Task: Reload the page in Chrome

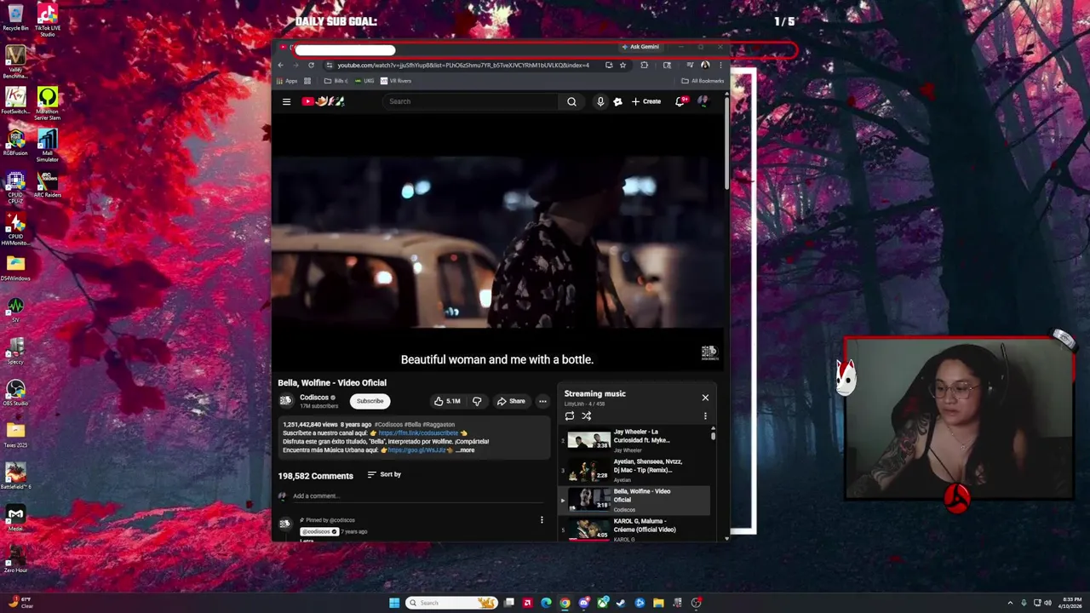Action: tap(311, 65)
